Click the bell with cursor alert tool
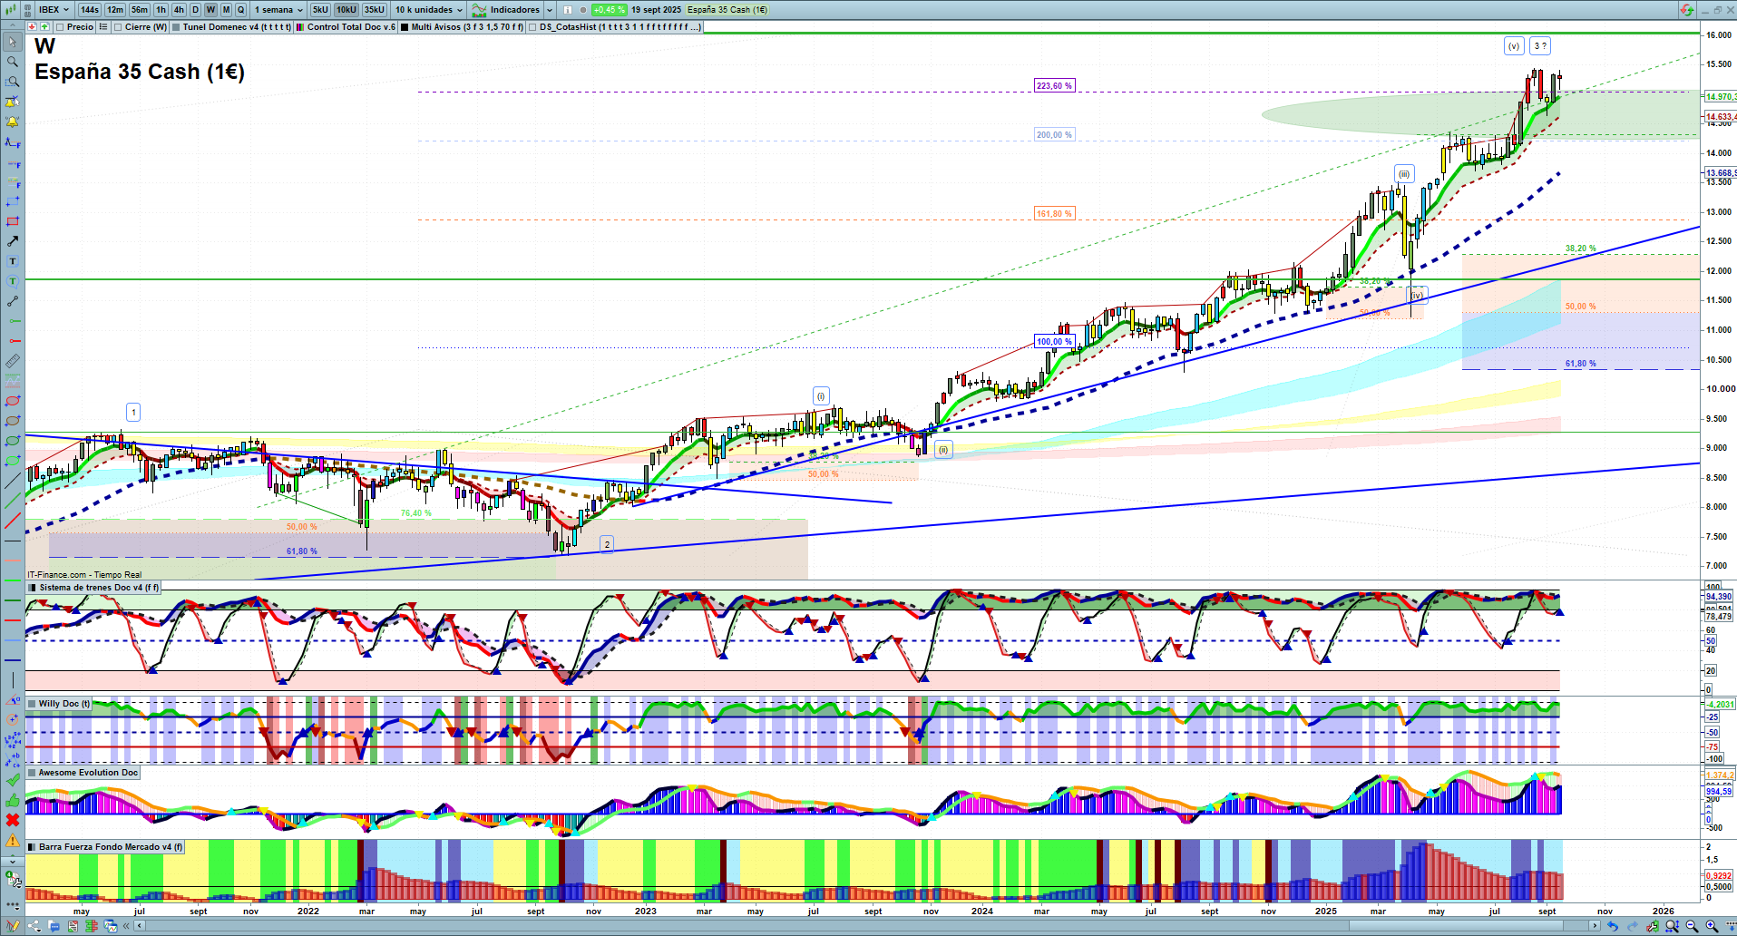Screen dimensions: 1737x936 click(x=13, y=102)
